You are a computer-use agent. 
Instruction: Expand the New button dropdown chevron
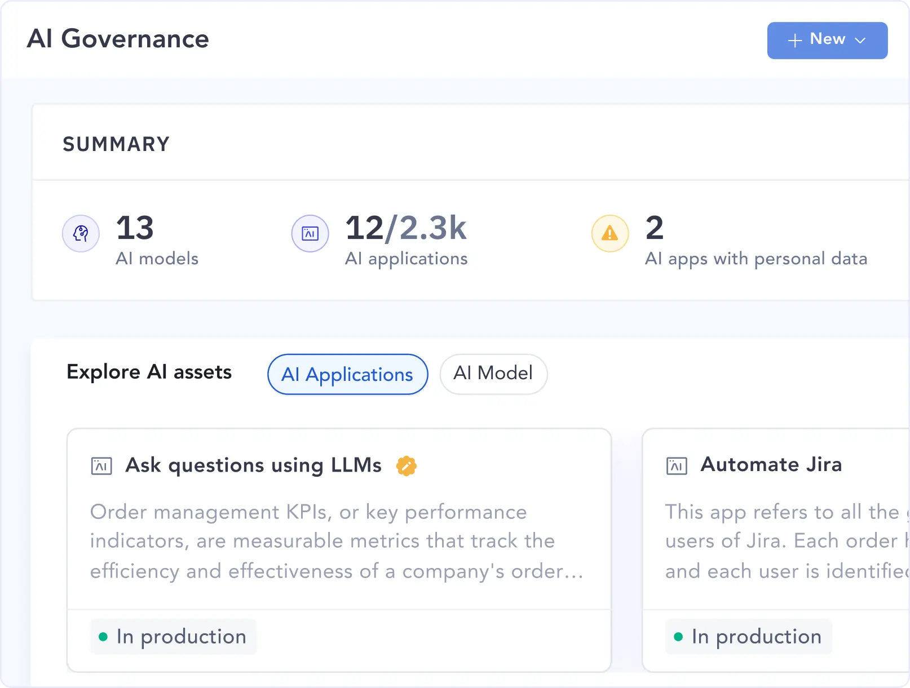coord(860,41)
